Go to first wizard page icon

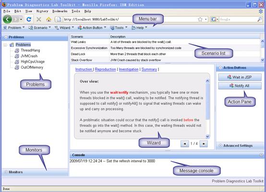[x=185, y=144]
